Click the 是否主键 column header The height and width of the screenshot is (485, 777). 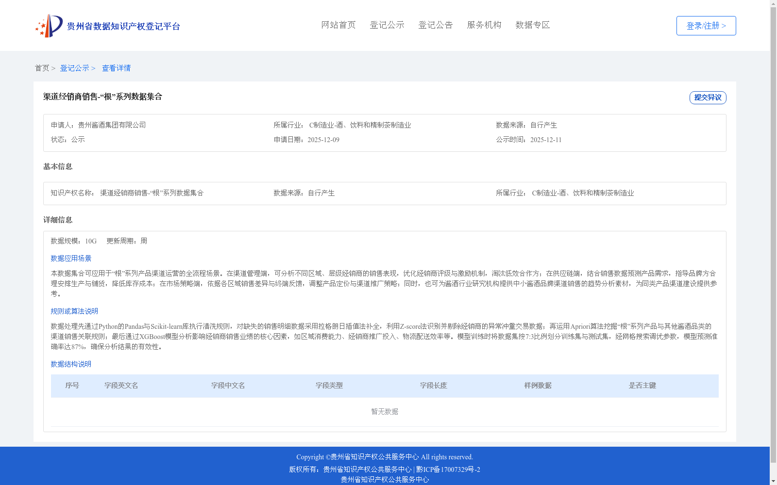(642, 386)
